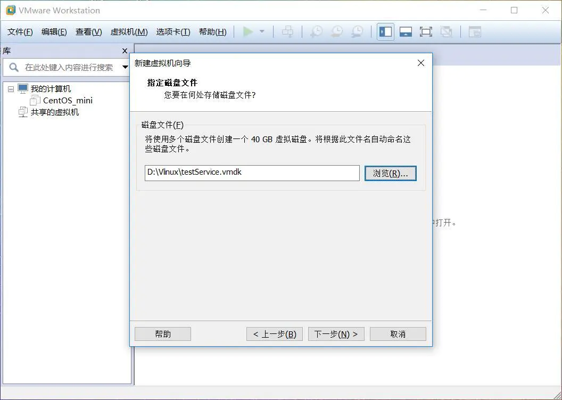Image resolution: width=562 pixels, height=400 pixels.
Task: Click the 浏览(R)... browse button
Action: 390,173
